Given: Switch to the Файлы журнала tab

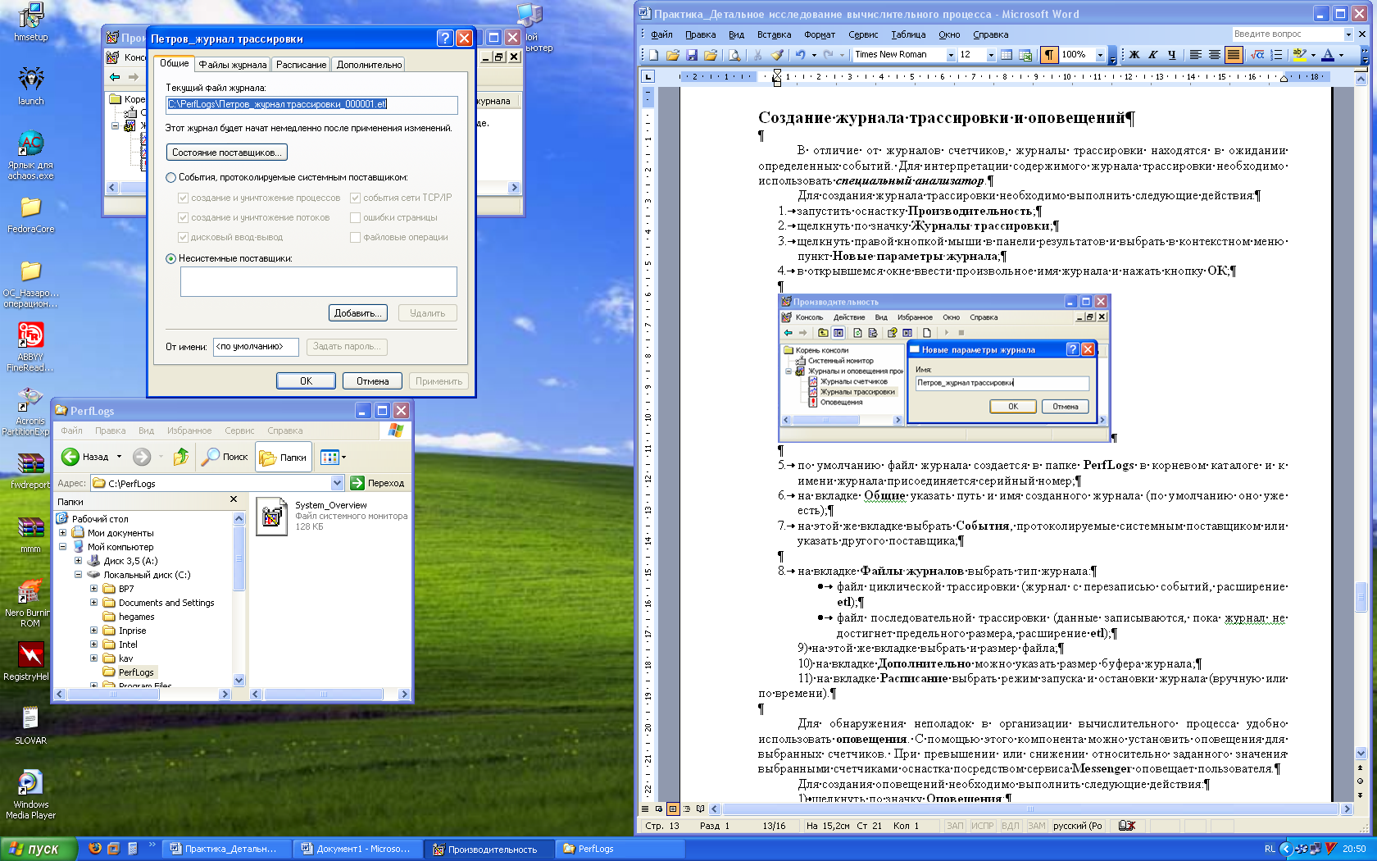Looking at the screenshot, I should click(x=233, y=65).
